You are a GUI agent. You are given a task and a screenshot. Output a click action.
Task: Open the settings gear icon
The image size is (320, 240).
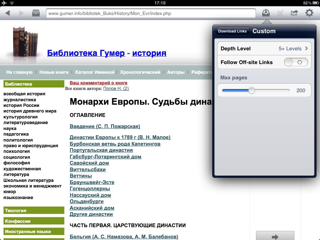tap(309, 13)
